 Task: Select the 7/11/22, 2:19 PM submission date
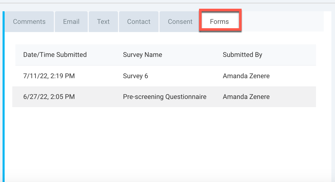49,76
